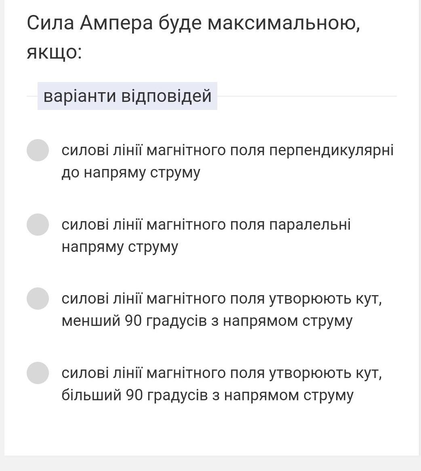The height and width of the screenshot is (471, 421).
Task: Click the answer text line ending with 'паралельні'
Action: click(x=206, y=224)
